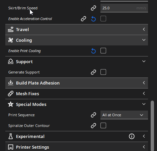The width and height of the screenshot is (157, 151).
Task: Click the Cooling section header label
Action: (x=24, y=40)
